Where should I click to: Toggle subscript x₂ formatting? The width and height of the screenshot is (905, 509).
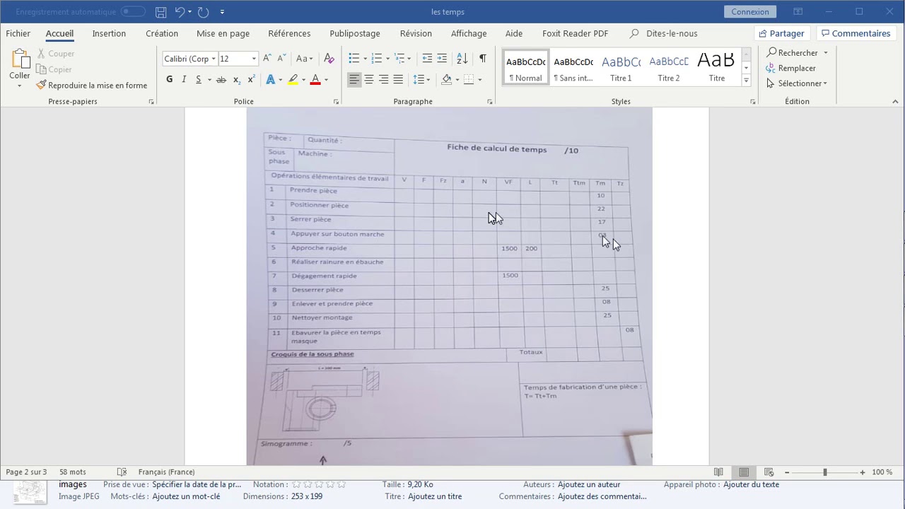[236, 79]
